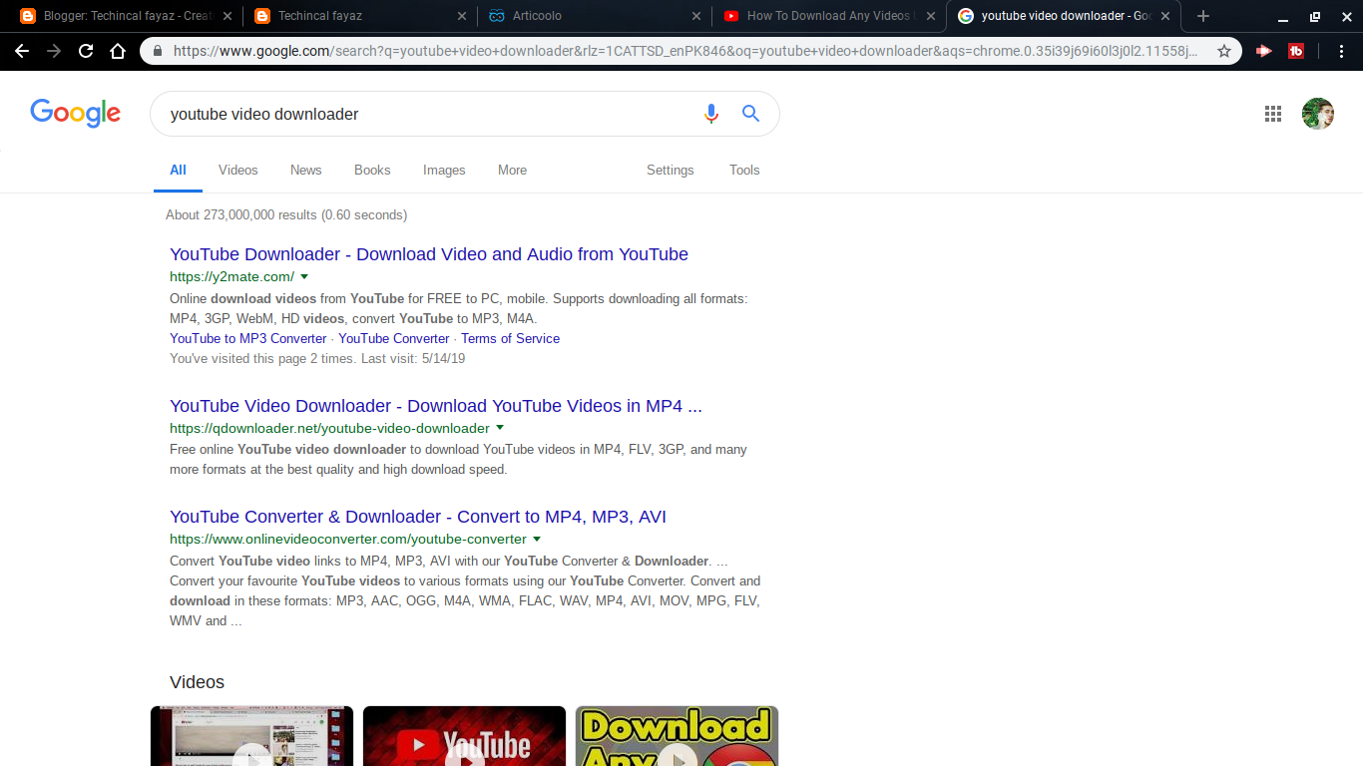Switch to the Images search tab
The width and height of the screenshot is (1363, 766).
(x=444, y=170)
